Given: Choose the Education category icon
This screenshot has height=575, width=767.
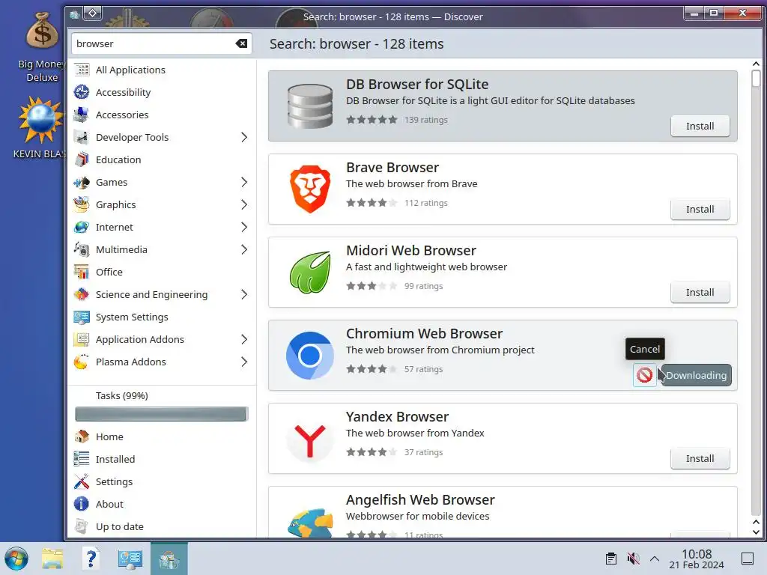Looking at the screenshot, I should (x=82, y=160).
